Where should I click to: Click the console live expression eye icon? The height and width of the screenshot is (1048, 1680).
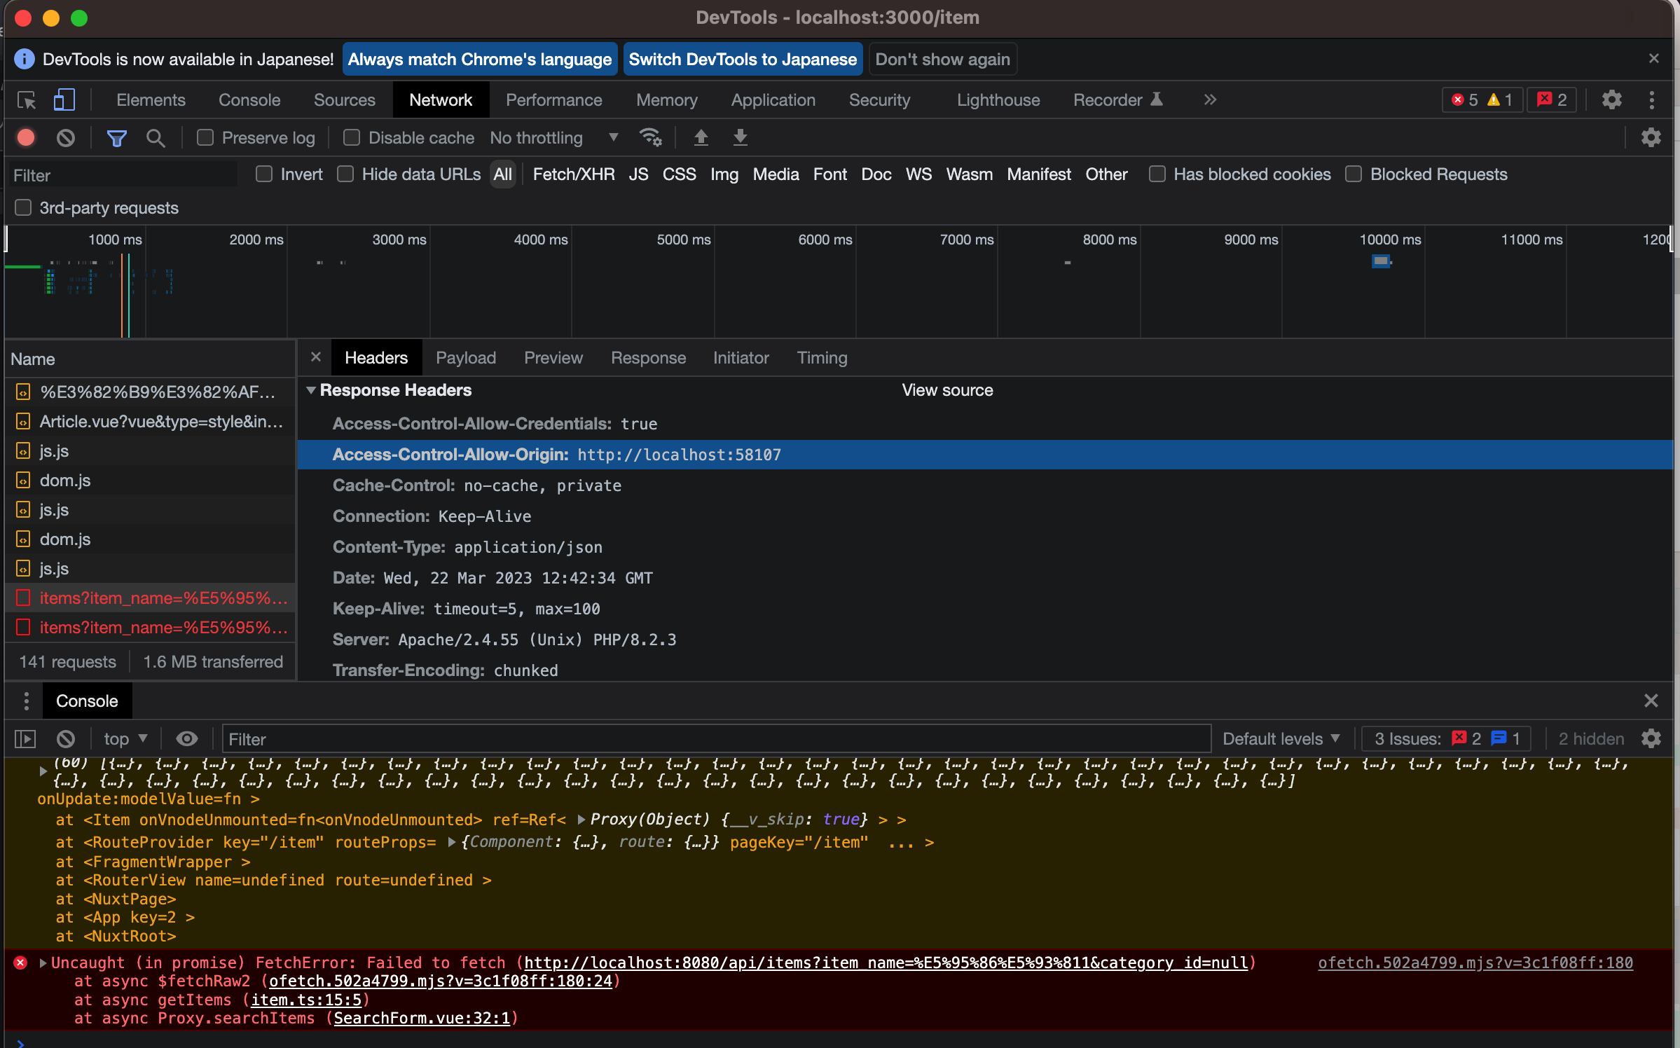tap(186, 739)
